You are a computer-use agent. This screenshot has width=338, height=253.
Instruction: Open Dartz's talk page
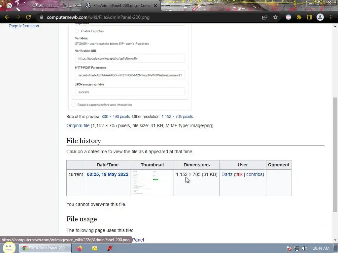coord(239,174)
